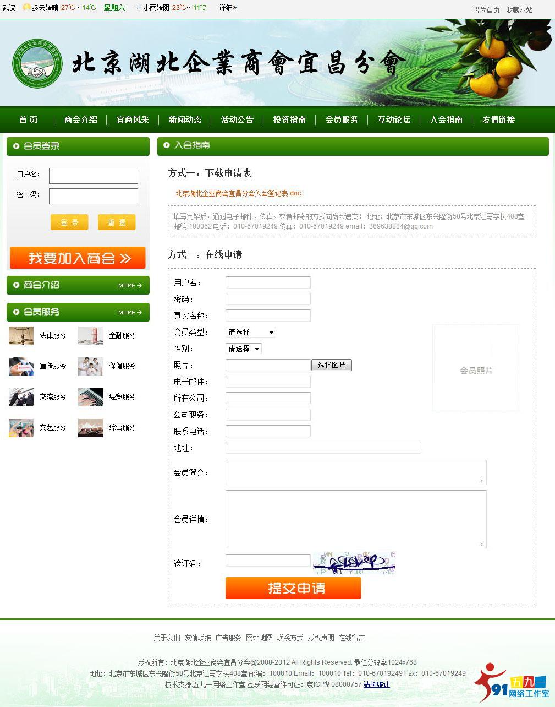Image resolution: width=555 pixels, height=707 pixels.
Task: Click the 文艺服务 (arts services) icon
Action: (x=20, y=428)
